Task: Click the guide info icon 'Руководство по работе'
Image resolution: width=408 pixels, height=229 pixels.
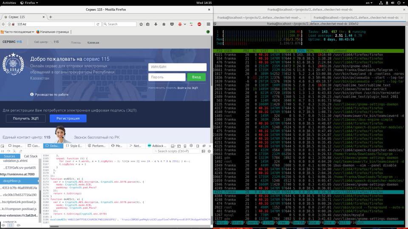Action: pos(32,95)
